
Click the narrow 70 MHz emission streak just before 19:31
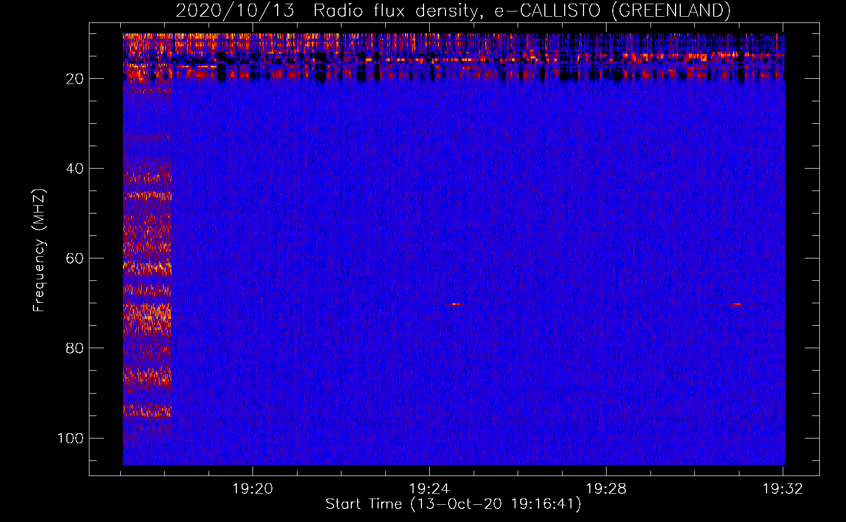point(737,304)
